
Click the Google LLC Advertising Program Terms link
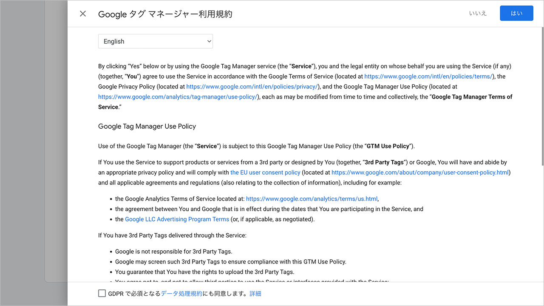point(177,219)
